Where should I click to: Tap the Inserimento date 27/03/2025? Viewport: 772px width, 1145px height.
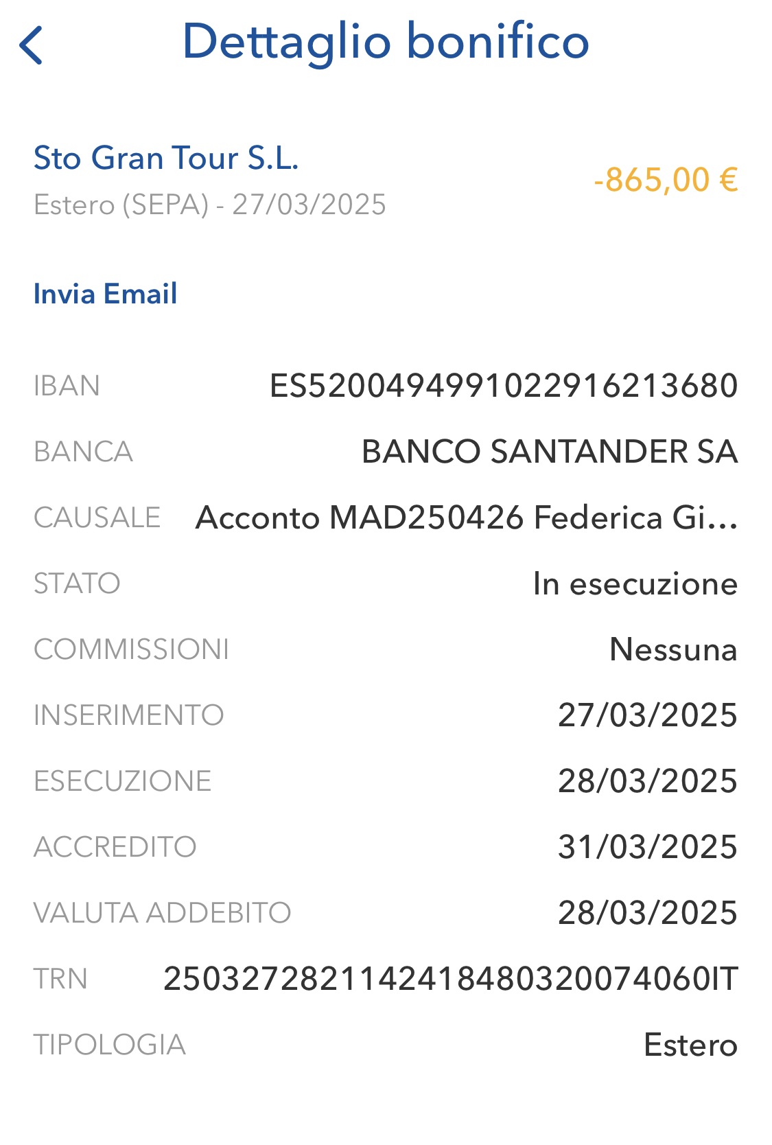pyautogui.click(x=648, y=715)
